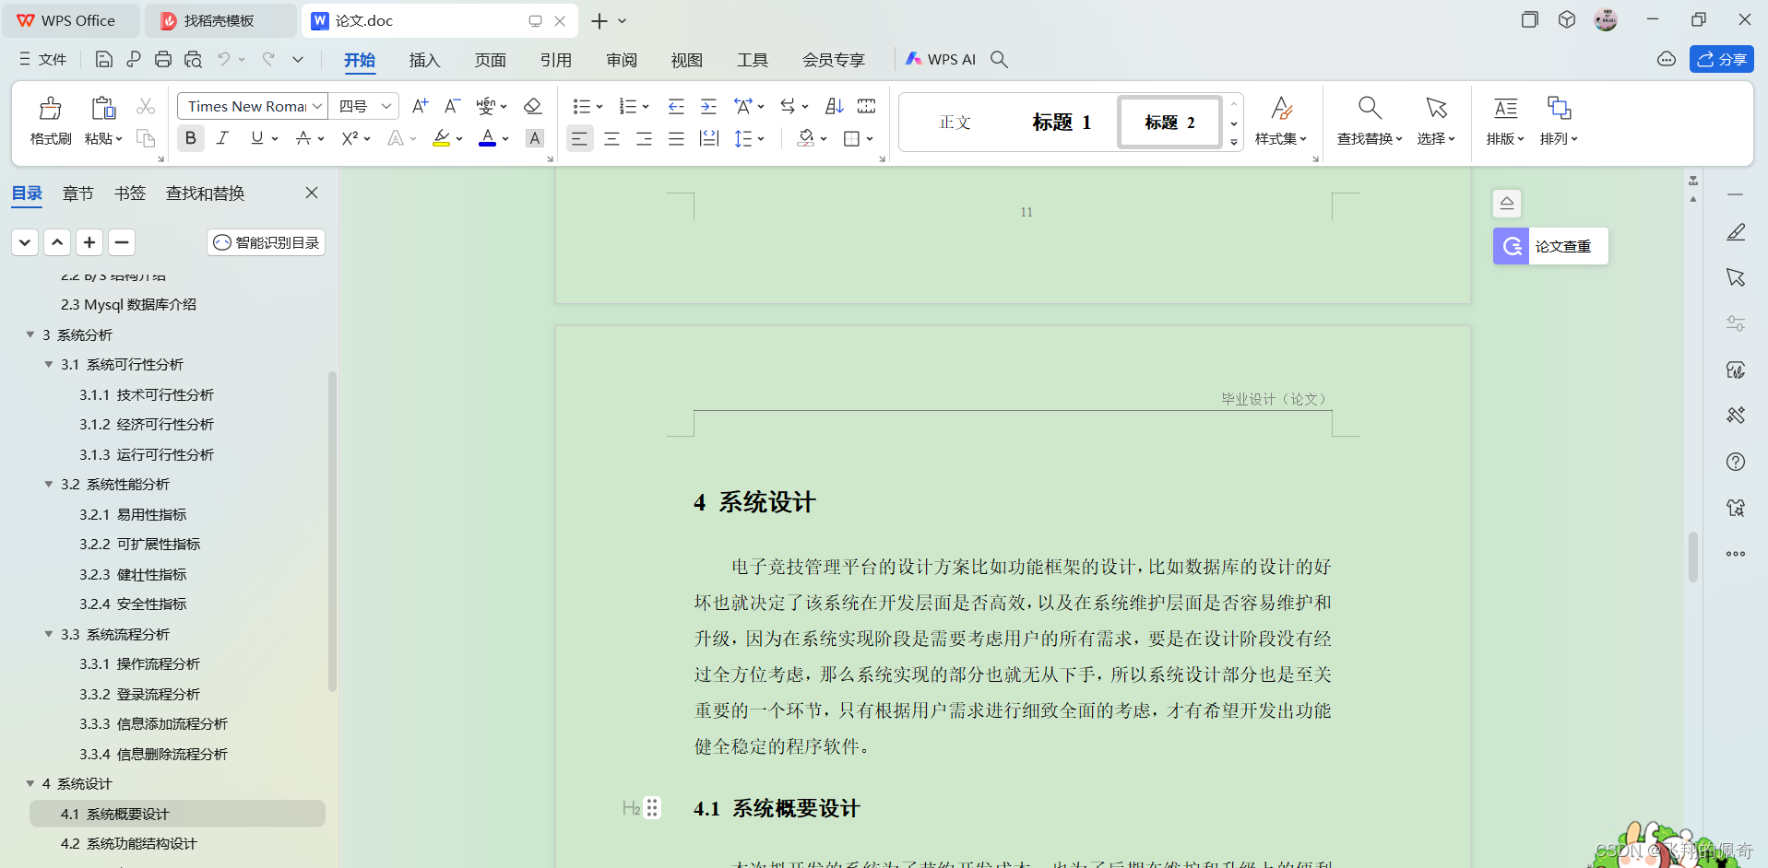Click the Print icon in quick access bar
The image size is (1768, 868).
coord(163,59)
